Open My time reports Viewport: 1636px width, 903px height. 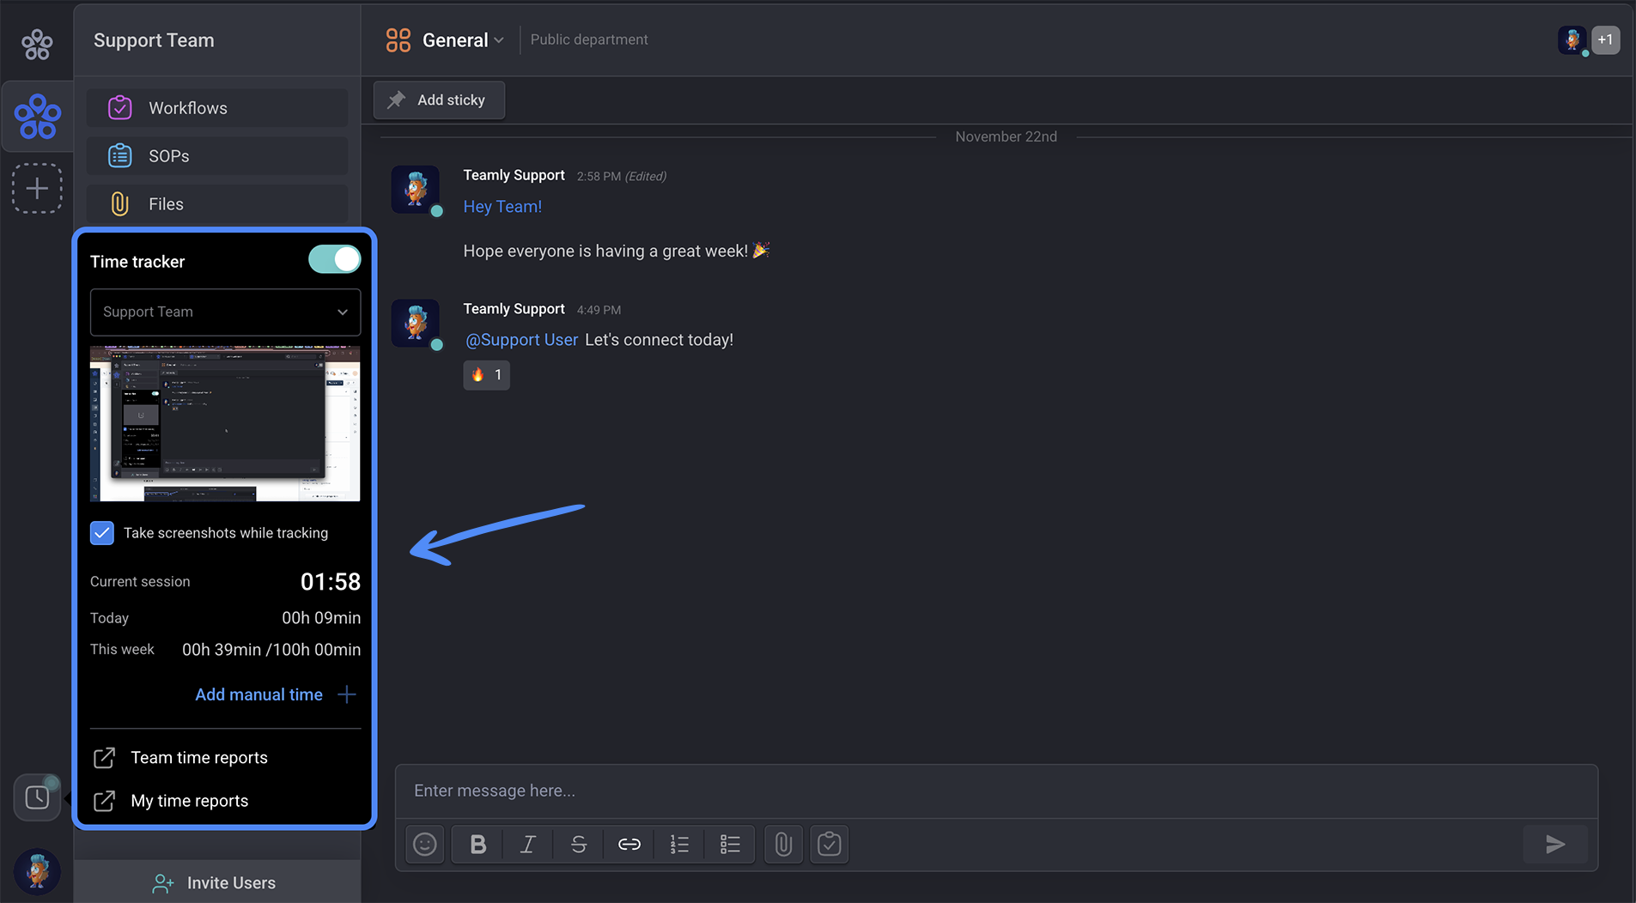189,801
